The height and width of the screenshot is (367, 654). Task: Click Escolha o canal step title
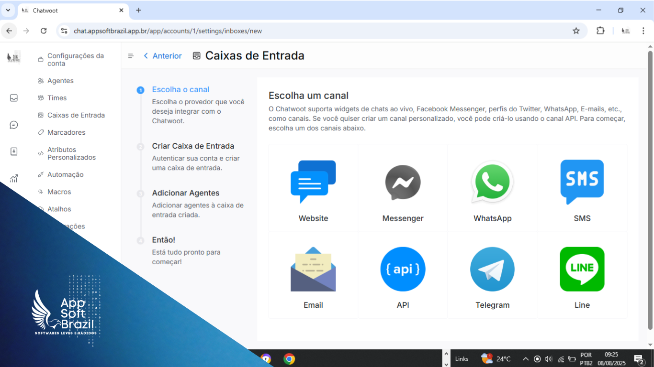[x=180, y=89]
